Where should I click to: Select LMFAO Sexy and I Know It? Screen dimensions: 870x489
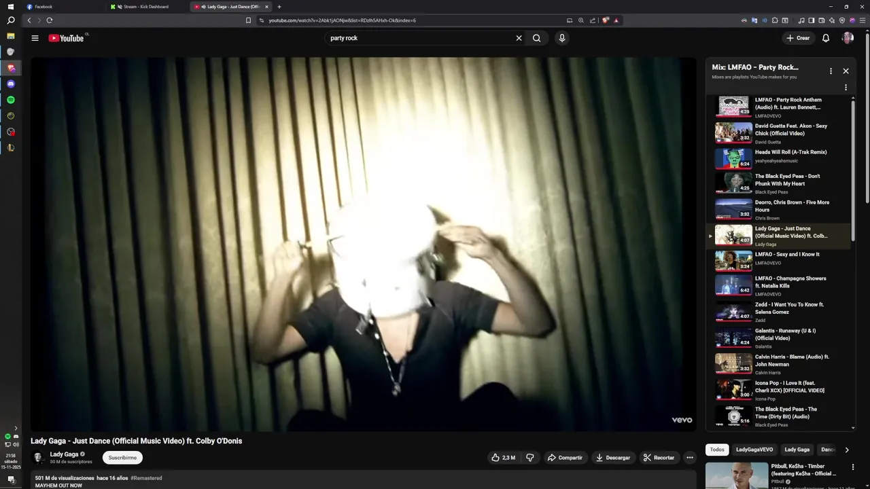pyautogui.click(x=778, y=261)
